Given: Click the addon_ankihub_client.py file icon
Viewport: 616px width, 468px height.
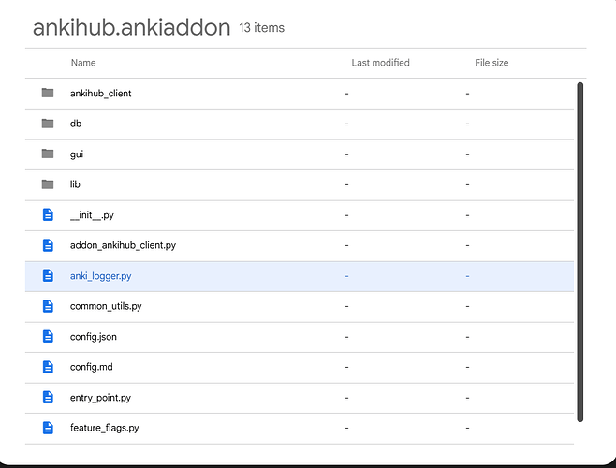Looking at the screenshot, I should (x=48, y=245).
